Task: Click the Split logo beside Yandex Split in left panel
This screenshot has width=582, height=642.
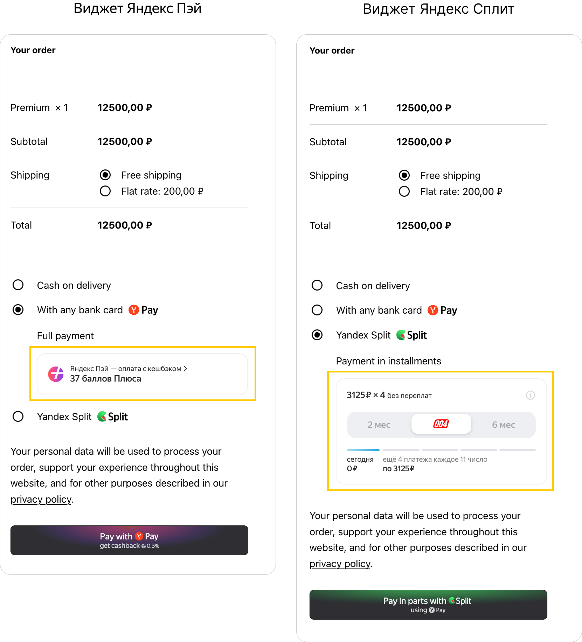Action: (x=112, y=417)
